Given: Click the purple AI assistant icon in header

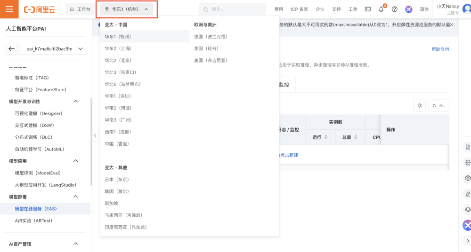Looking at the screenshot, I should 408,9.
